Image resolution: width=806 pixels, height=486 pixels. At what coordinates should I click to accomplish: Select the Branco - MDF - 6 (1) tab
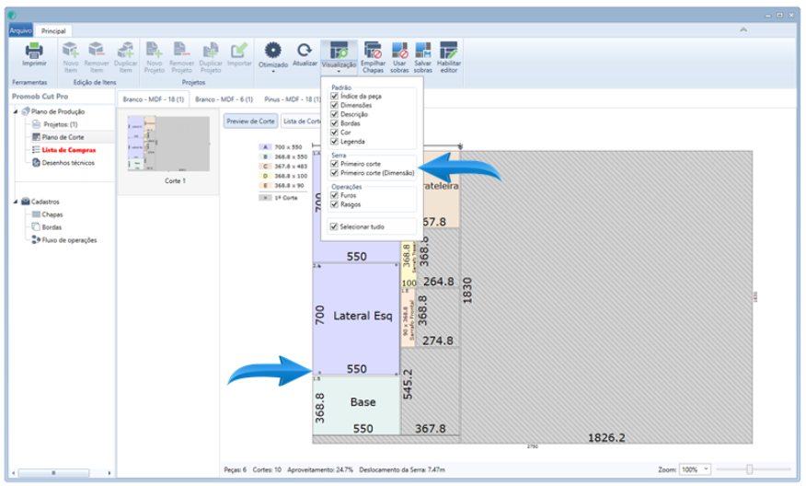[224, 99]
